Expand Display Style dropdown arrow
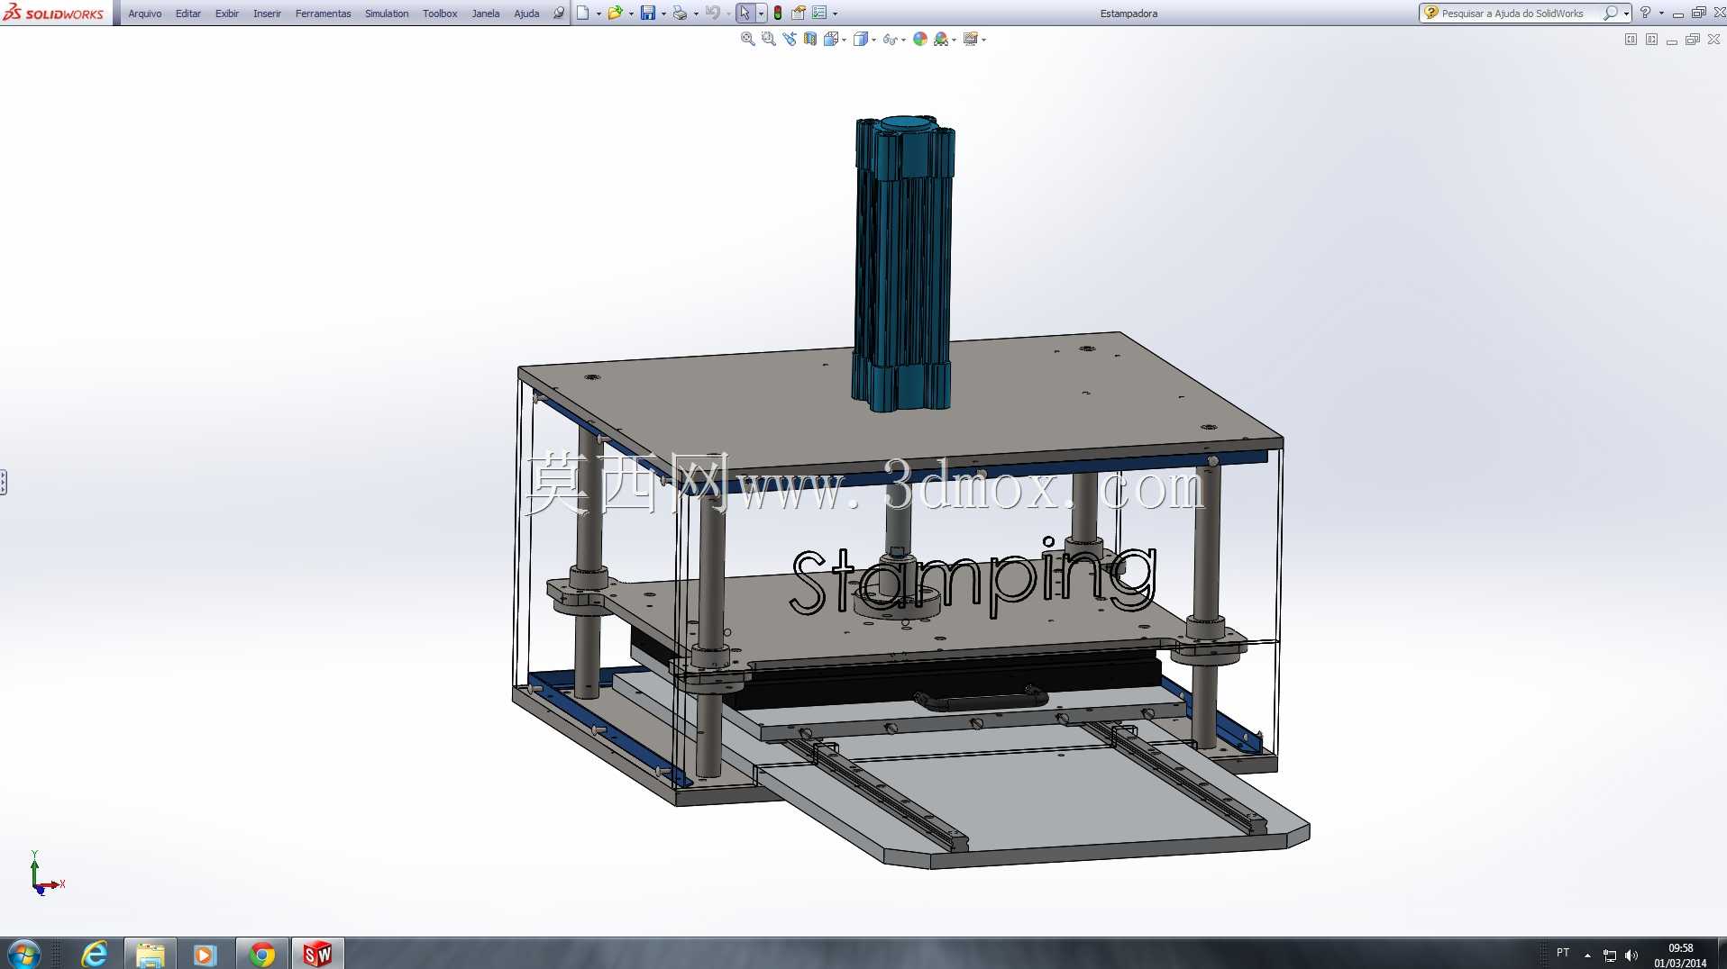 873,40
